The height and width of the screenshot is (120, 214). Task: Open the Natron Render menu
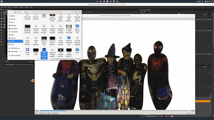pos(21,7)
